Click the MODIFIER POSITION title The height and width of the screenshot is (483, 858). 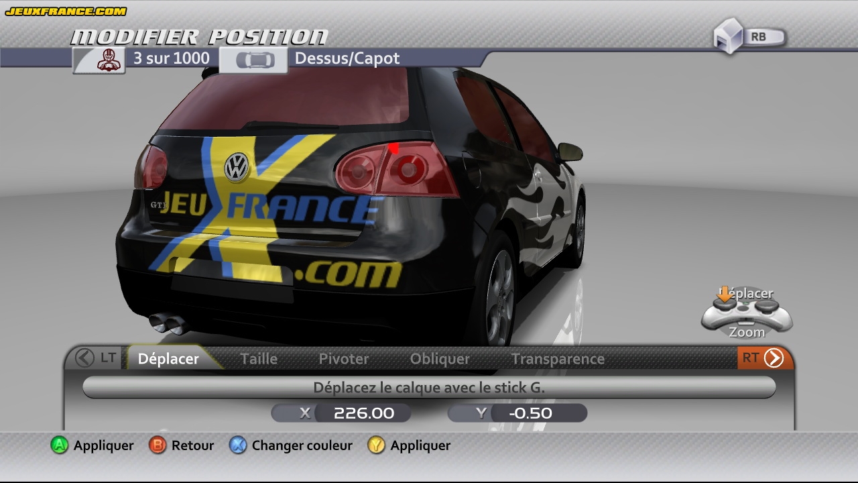point(199,37)
